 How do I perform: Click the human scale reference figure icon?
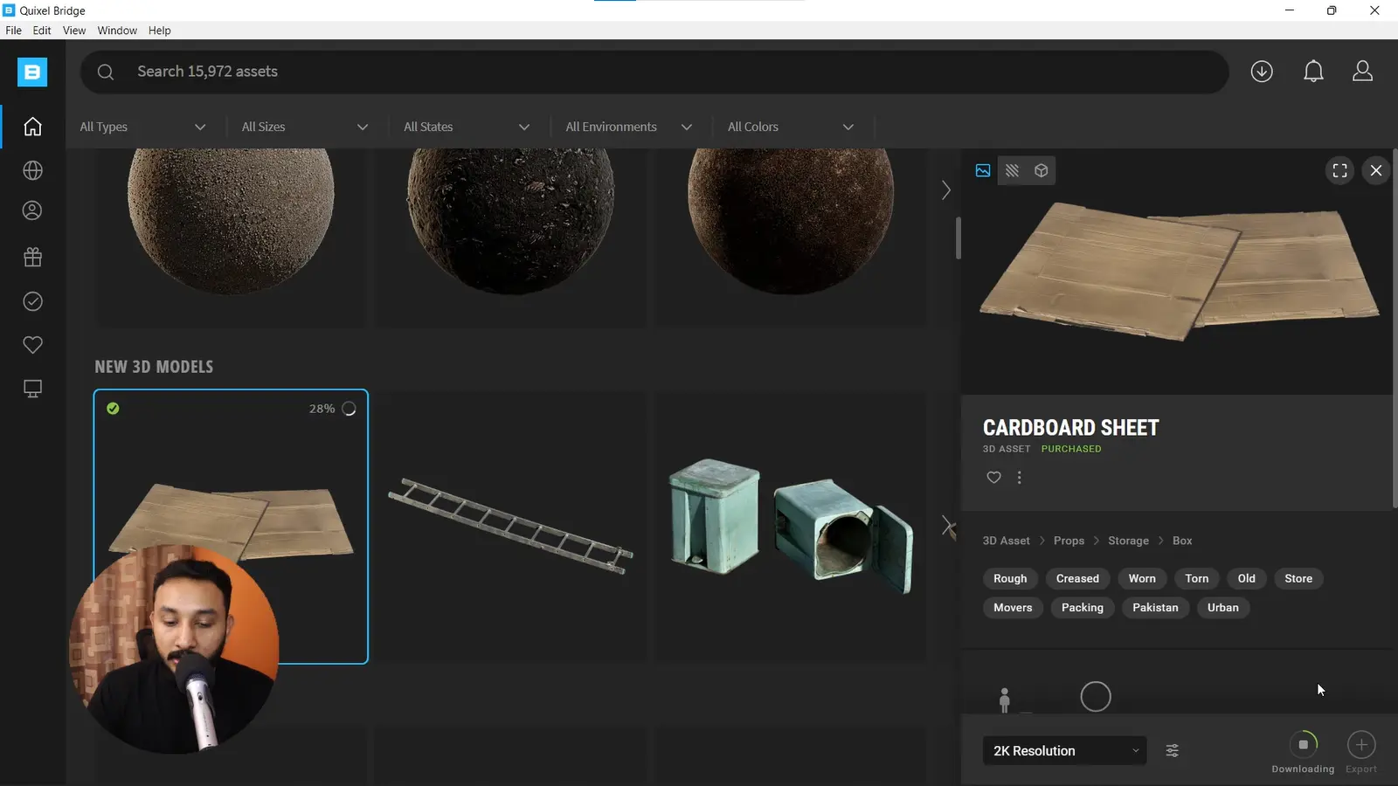tap(1005, 700)
